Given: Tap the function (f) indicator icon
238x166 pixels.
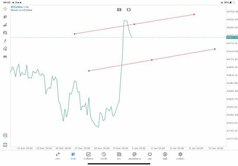Looking at the screenshot, I should [x=5, y=40].
